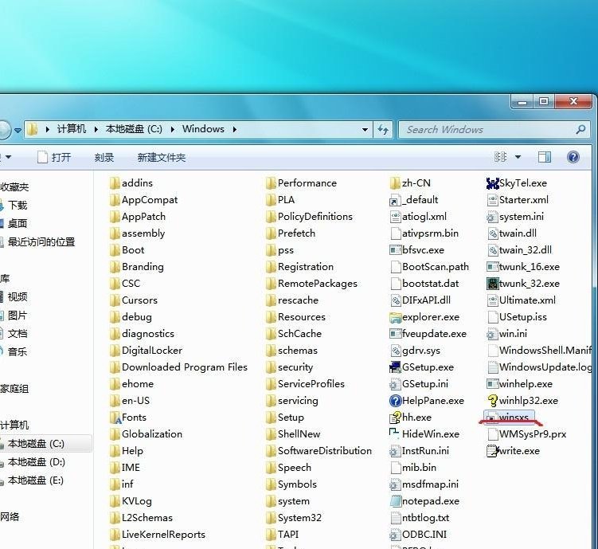Select the twain.dll file icon

coord(492,233)
